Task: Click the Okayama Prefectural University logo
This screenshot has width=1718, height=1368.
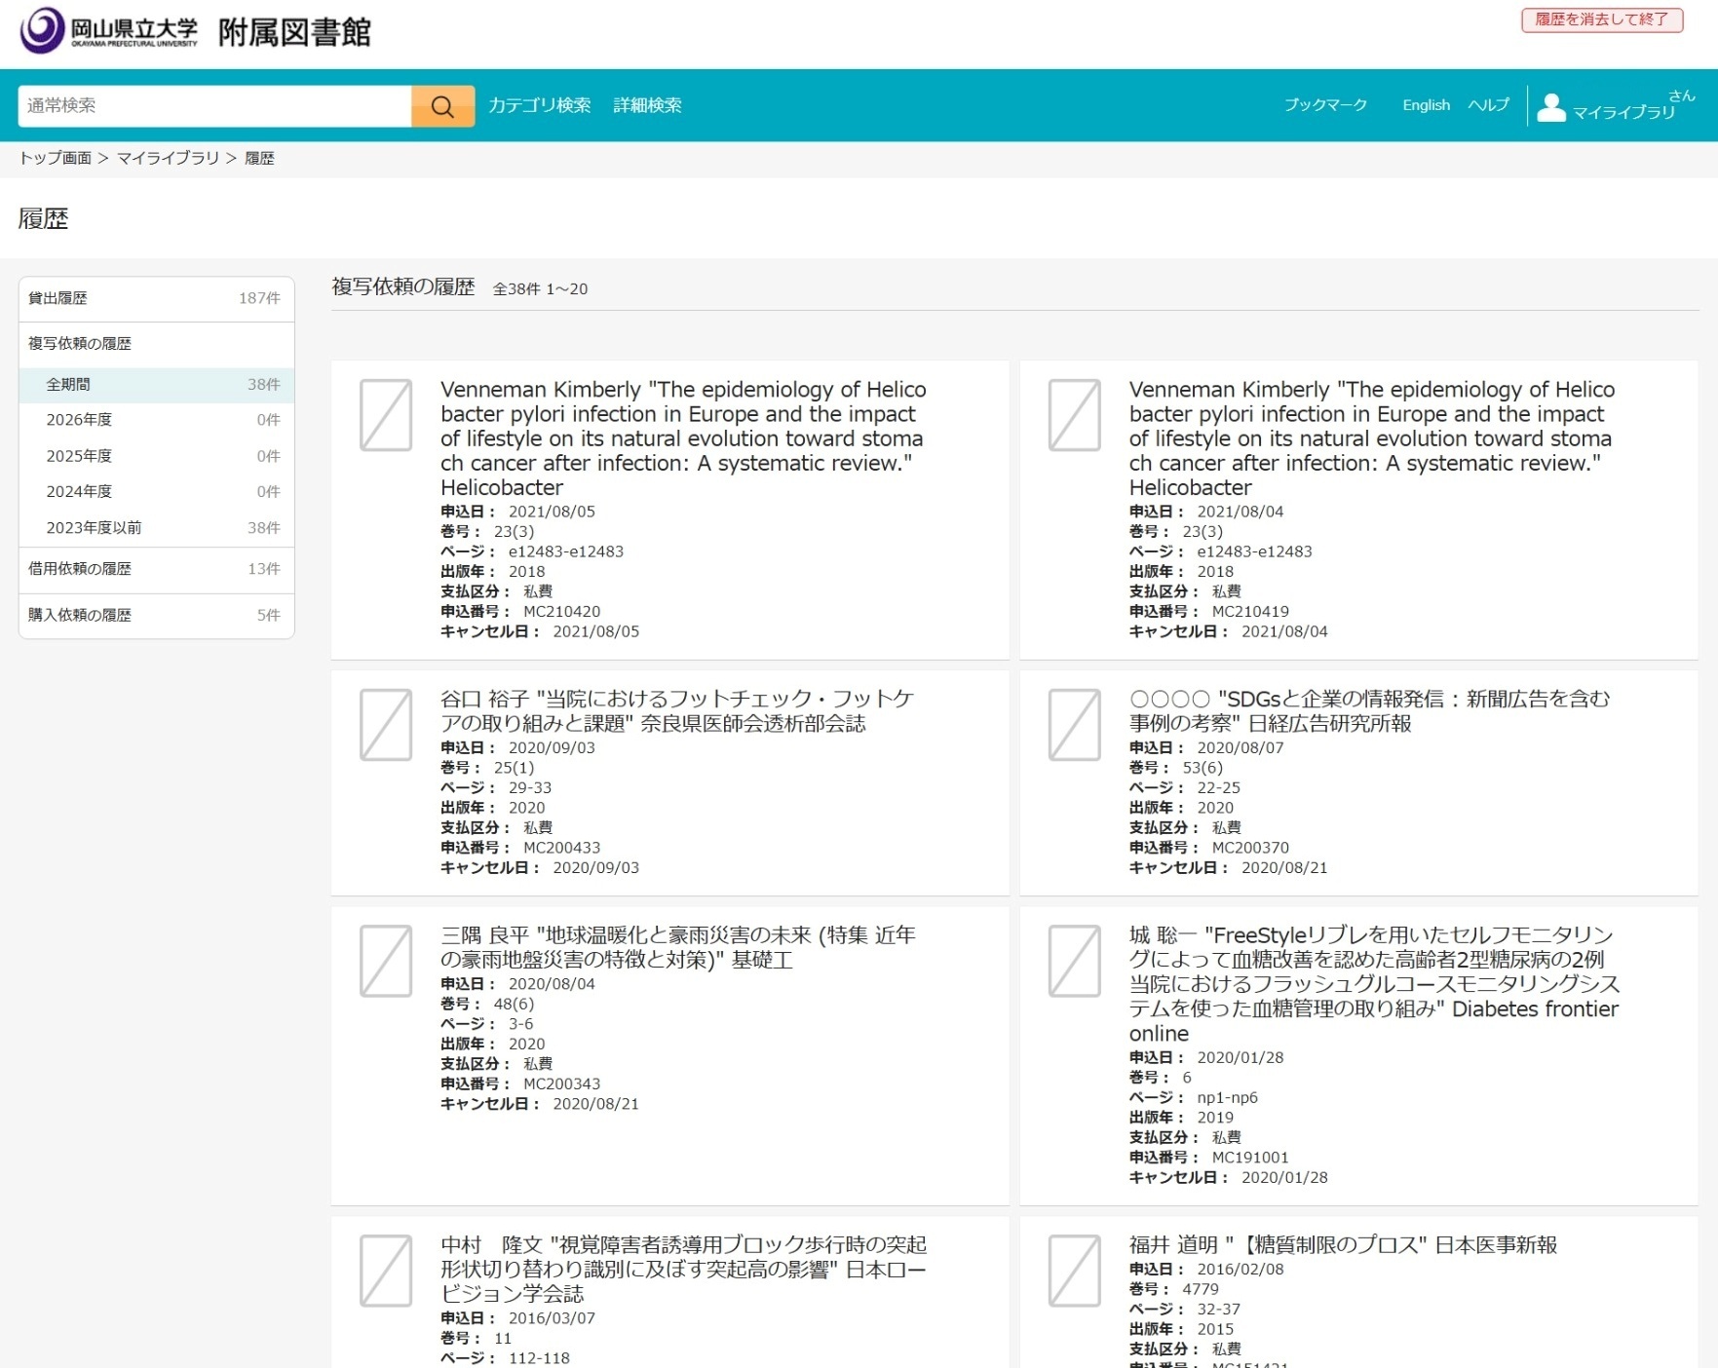Action: (109, 31)
